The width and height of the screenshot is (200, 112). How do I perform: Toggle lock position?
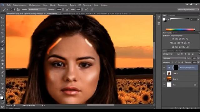[179, 62]
